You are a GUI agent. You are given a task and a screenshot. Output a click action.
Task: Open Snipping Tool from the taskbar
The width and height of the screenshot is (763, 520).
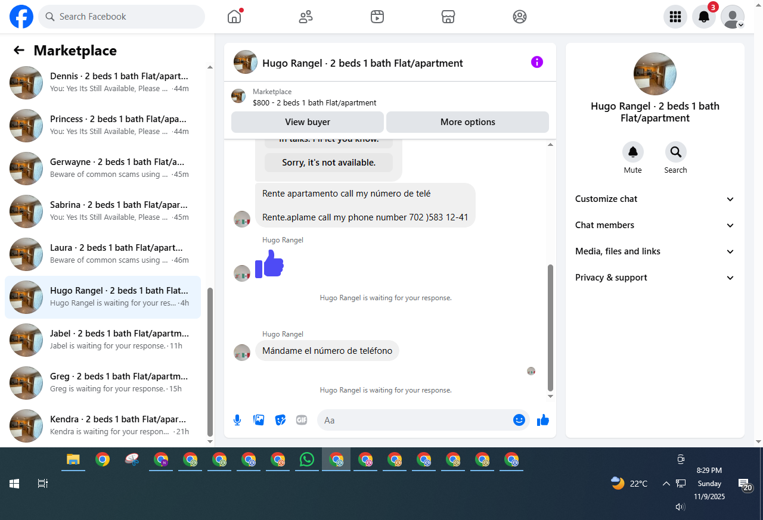132,459
